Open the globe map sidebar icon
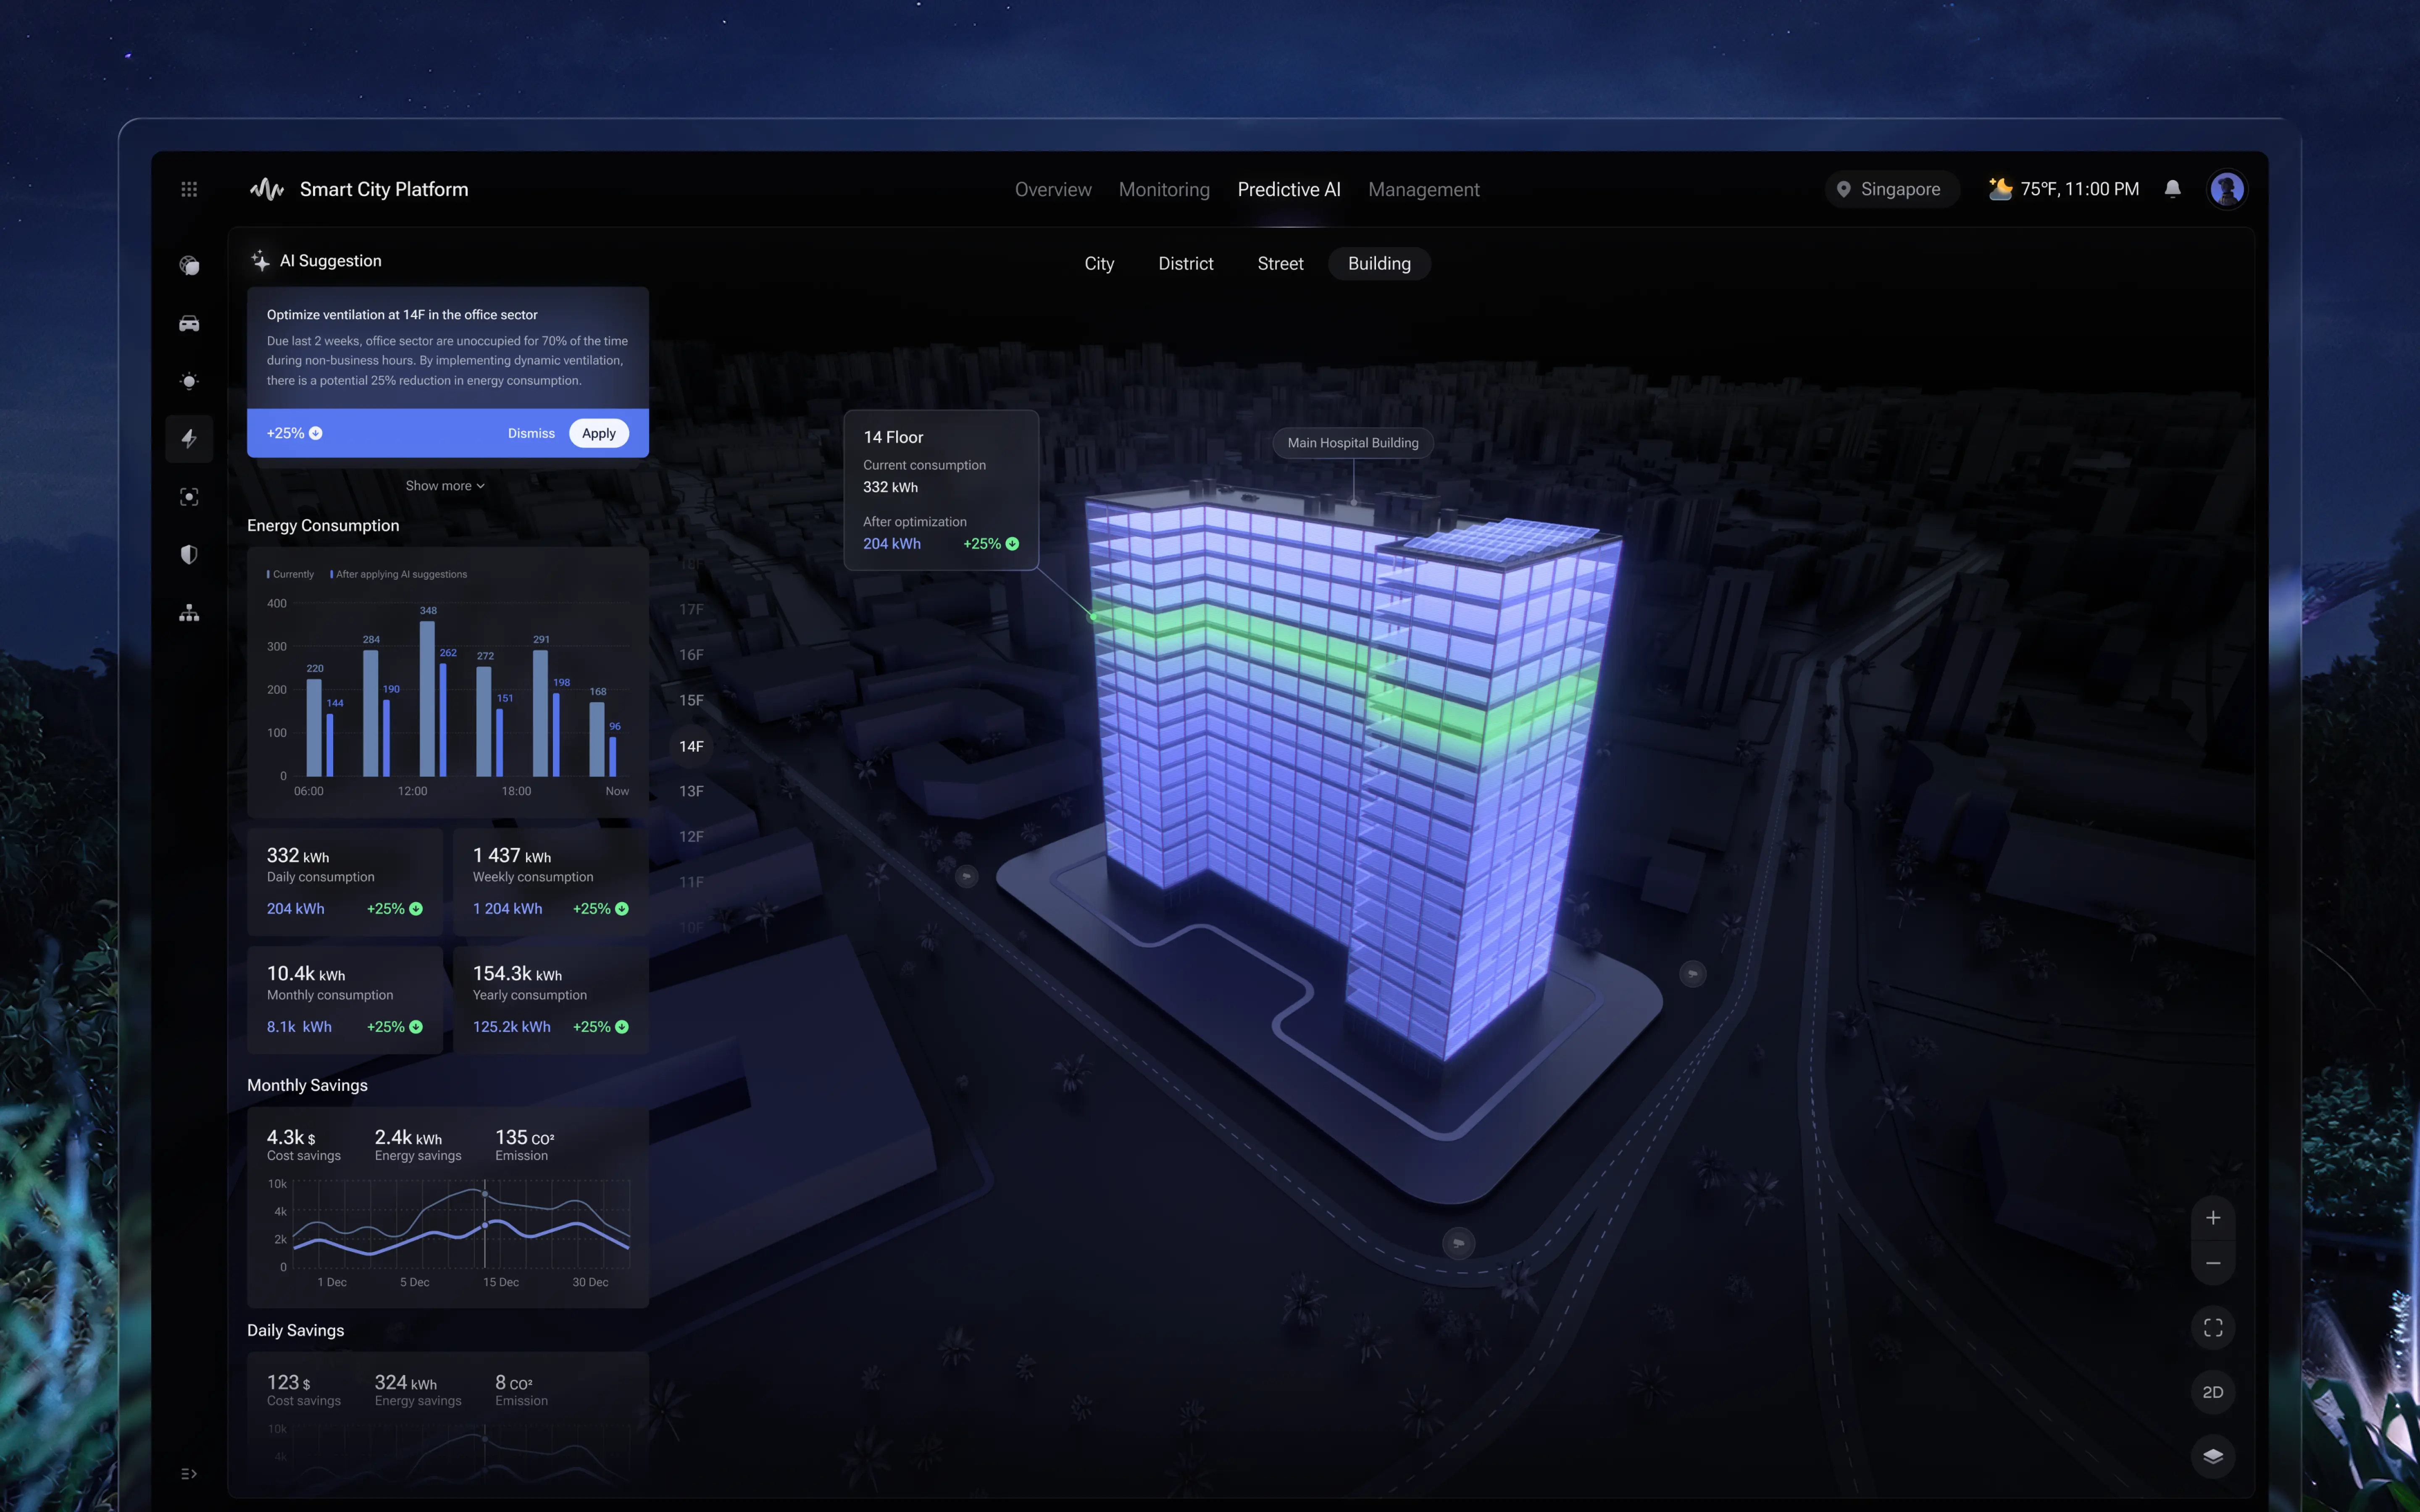The height and width of the screenshot is (1512, 2420). click(189, 265)
